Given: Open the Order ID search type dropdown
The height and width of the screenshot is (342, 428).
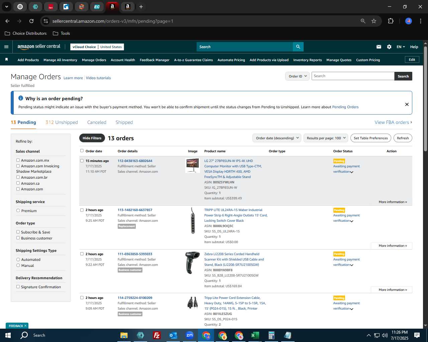Looking at the screenshot, I should (x=297, y=76).
